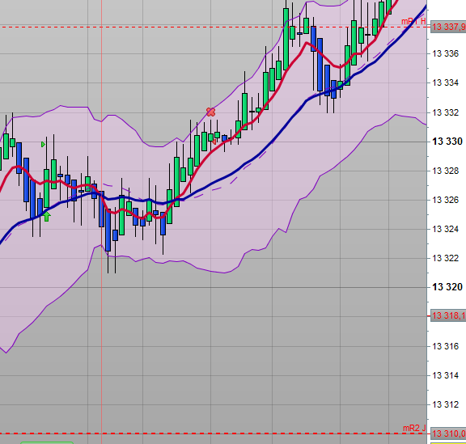Click the 13 336 price axis label

[446, 53]
